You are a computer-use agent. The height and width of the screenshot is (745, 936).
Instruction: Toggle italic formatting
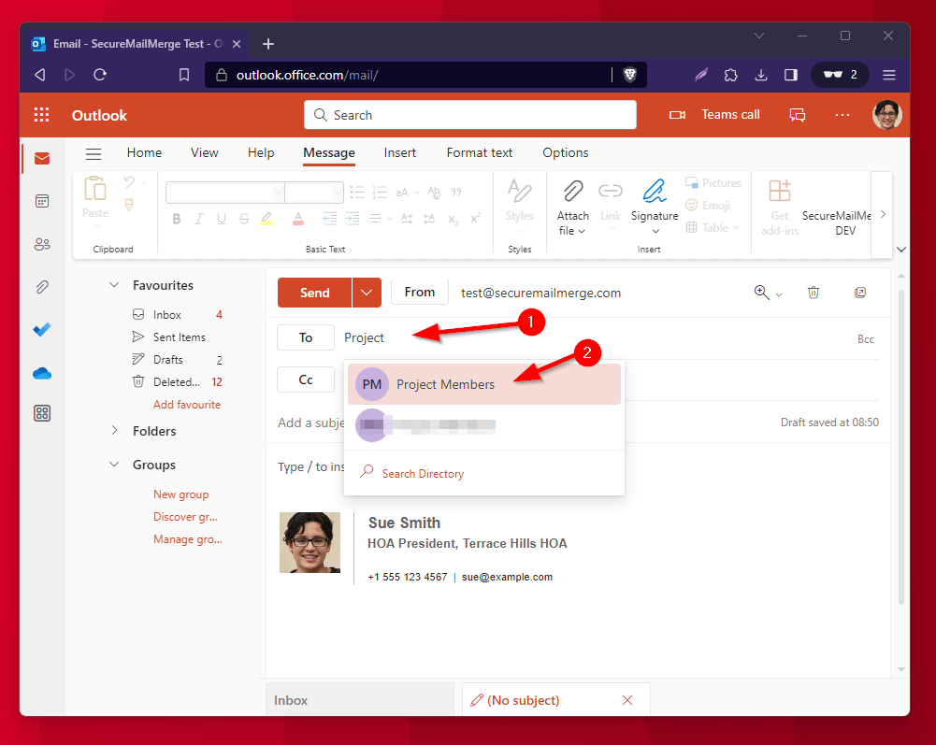tap(198, 218)
